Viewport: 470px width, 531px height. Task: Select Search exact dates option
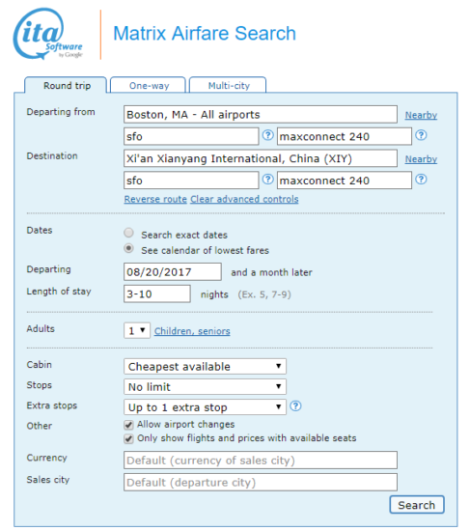[128, 233]
